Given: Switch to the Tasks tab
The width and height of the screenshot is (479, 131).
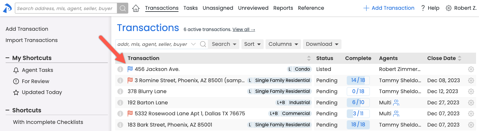Looking at the screenshot, I should pyautogui.click(x=190, y=8).
